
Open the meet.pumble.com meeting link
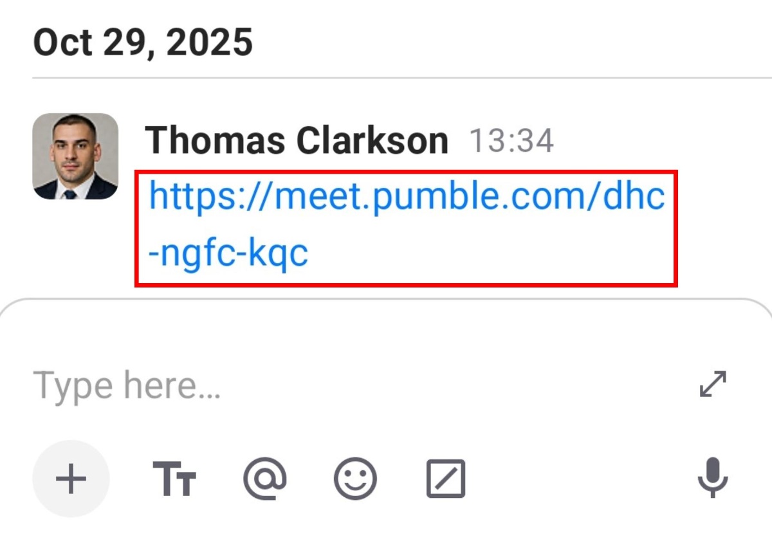[x=407, y=196]
